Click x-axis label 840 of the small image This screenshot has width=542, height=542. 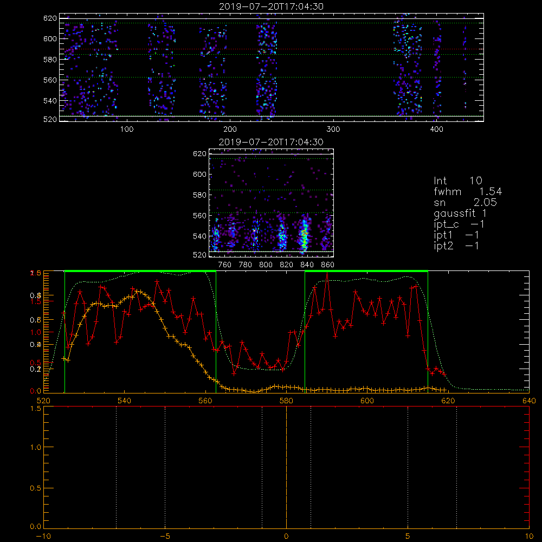point(307,265)
